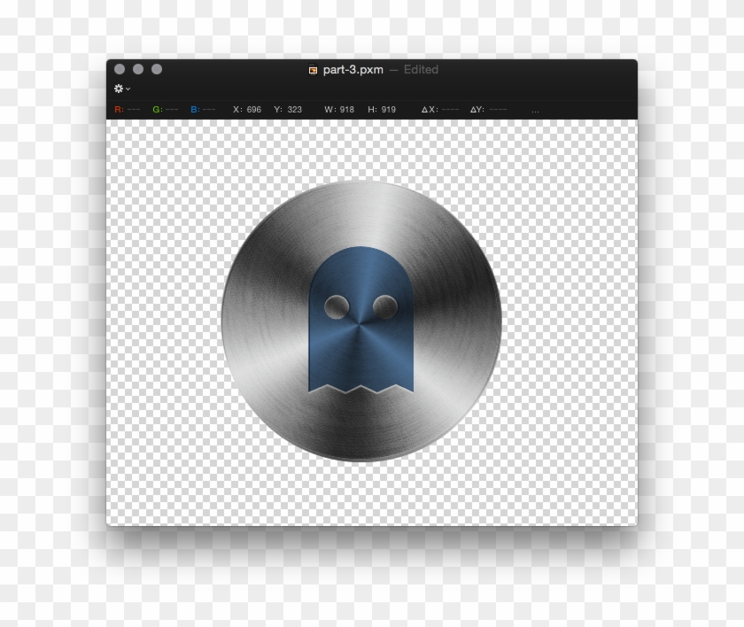The image size is (744, 627).
Task: Open the gear options menu in the toolbar
Action: pyautogui.click(x=118, y=89)
